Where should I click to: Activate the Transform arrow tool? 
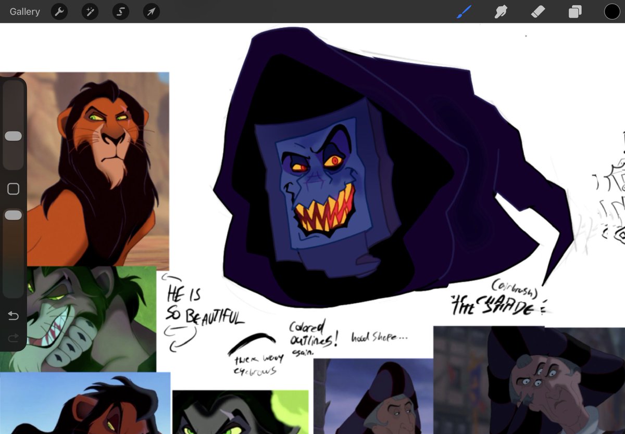tap(151, 11)
